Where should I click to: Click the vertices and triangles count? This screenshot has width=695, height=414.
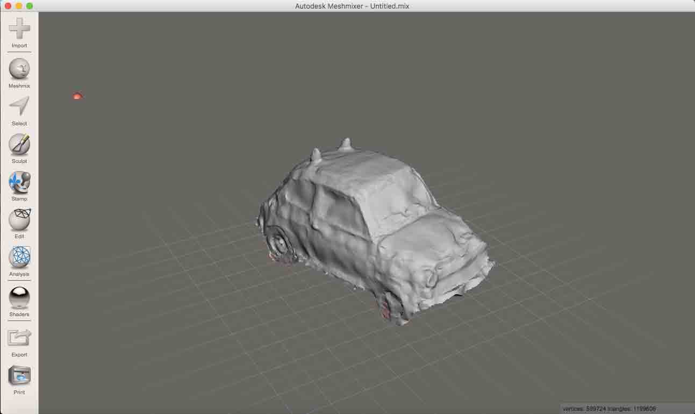click(609, 409)
